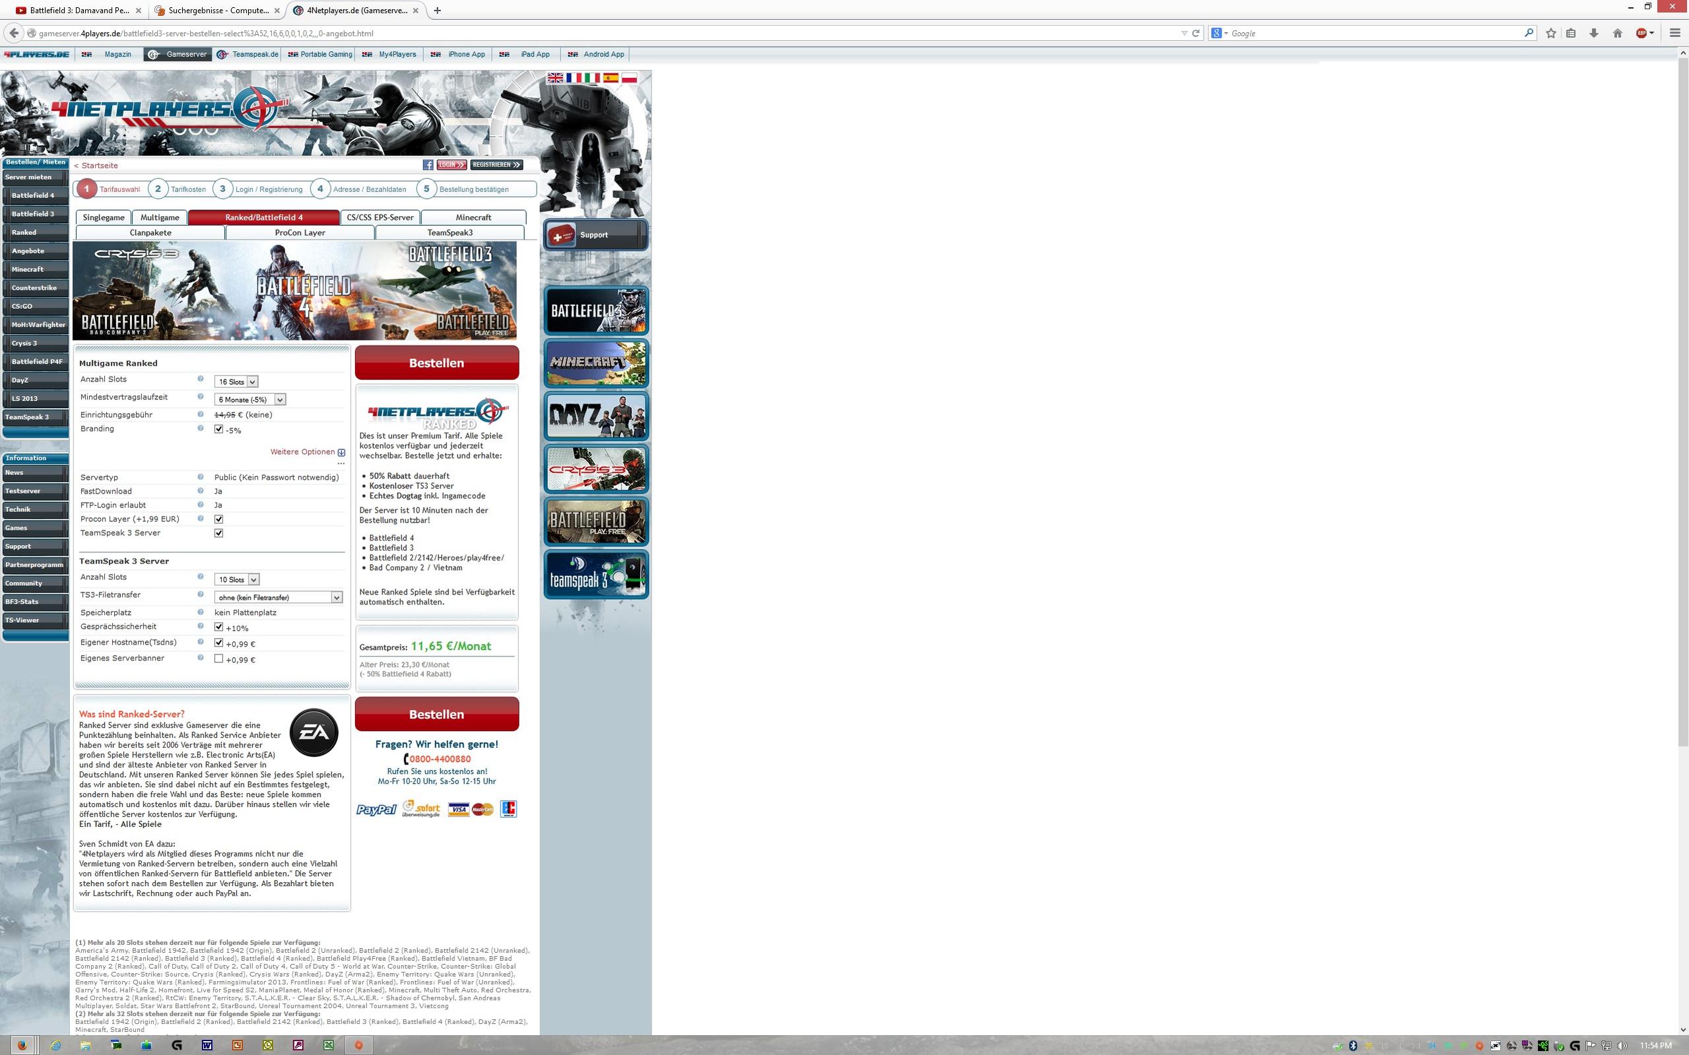Viewport: 1689px width, 1055px height.
Task: Open the Clanpakete tab
Action: tap(150, 232)
